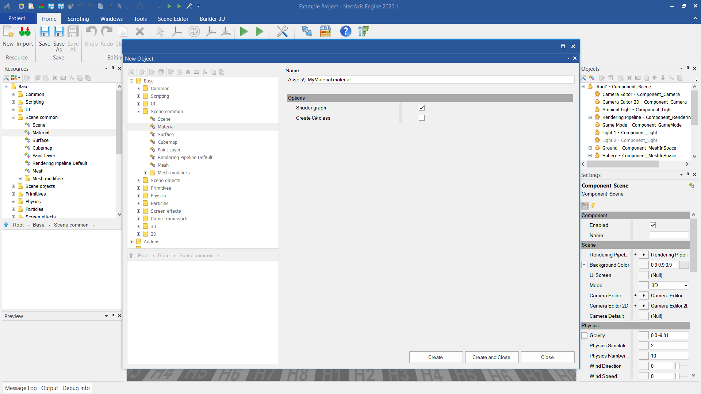701x394 pixels.
Task: Open the Output tab at bottom
Action: [49, 388]
